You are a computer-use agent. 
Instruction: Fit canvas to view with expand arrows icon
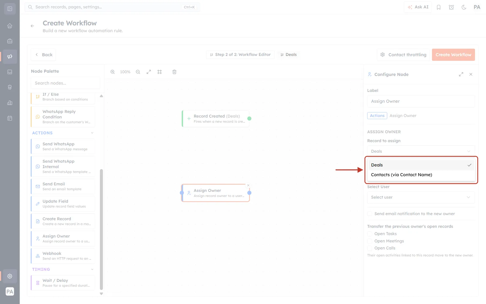[149, 72]
